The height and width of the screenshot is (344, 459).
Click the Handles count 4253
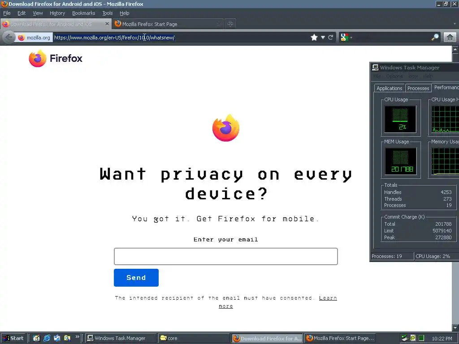446,192
